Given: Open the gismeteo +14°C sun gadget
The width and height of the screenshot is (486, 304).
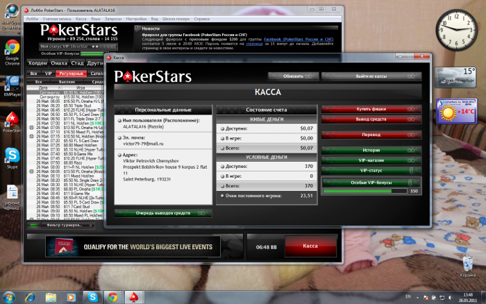Looking at the screenshot, I should click(457, 111).
